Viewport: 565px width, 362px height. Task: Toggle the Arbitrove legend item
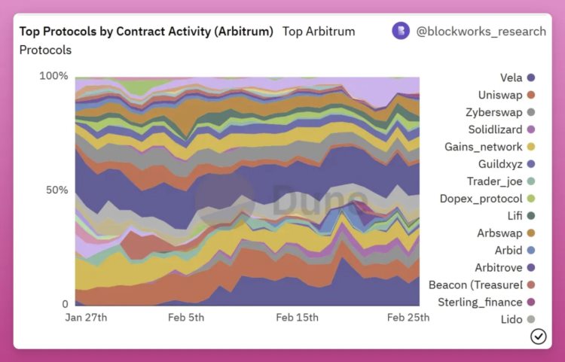[498, 268]
